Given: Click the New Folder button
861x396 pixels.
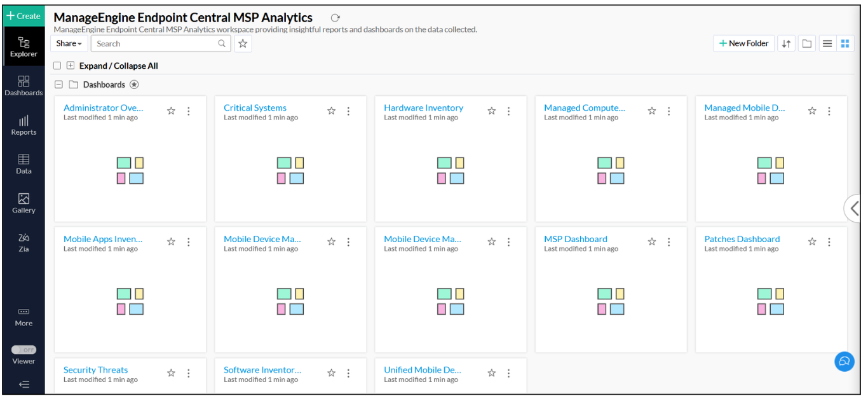Looking at the screenshot, I should 743,43.
